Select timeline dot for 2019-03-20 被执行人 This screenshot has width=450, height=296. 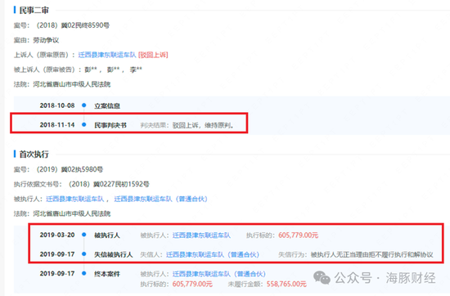(x=83, y=235)
